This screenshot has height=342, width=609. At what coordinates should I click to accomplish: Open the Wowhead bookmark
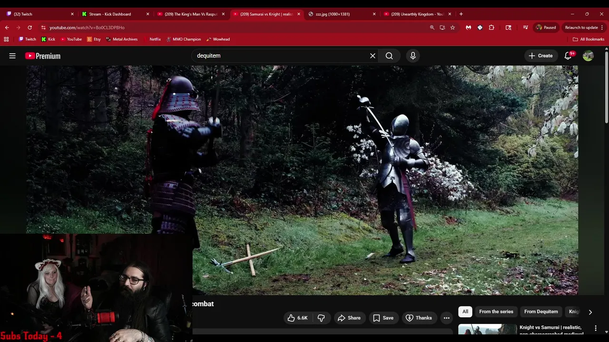point(218,39)
